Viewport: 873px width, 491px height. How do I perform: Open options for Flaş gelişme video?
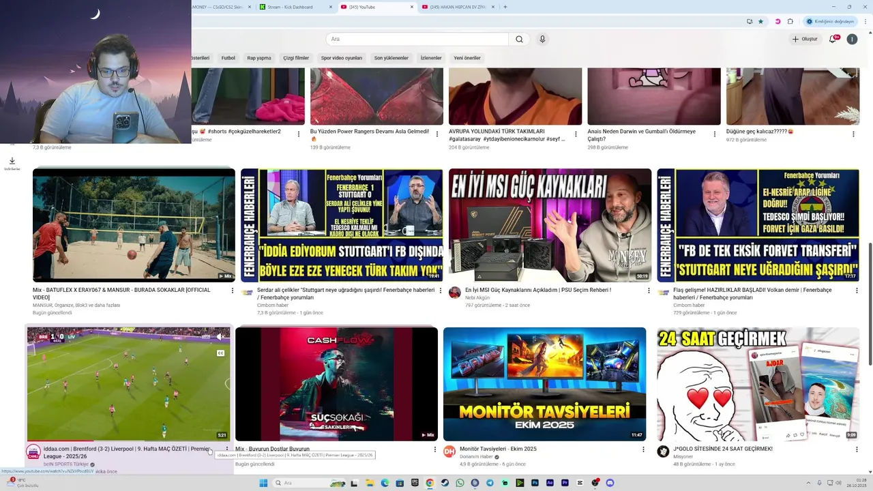coord(857,291)
